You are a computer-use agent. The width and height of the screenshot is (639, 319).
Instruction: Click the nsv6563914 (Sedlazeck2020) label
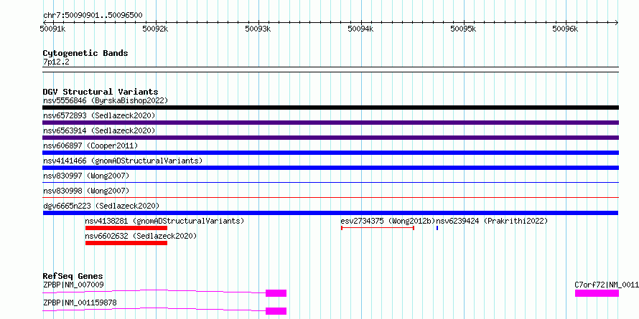point(99,130)
